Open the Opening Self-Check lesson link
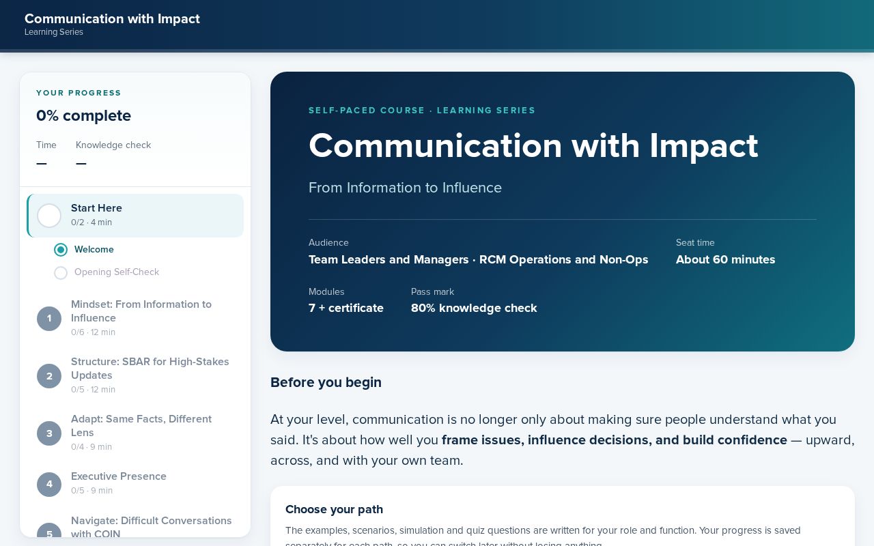 (x=117, y=272)
